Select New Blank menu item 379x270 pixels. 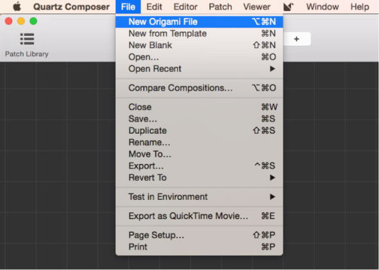[199, 45]
